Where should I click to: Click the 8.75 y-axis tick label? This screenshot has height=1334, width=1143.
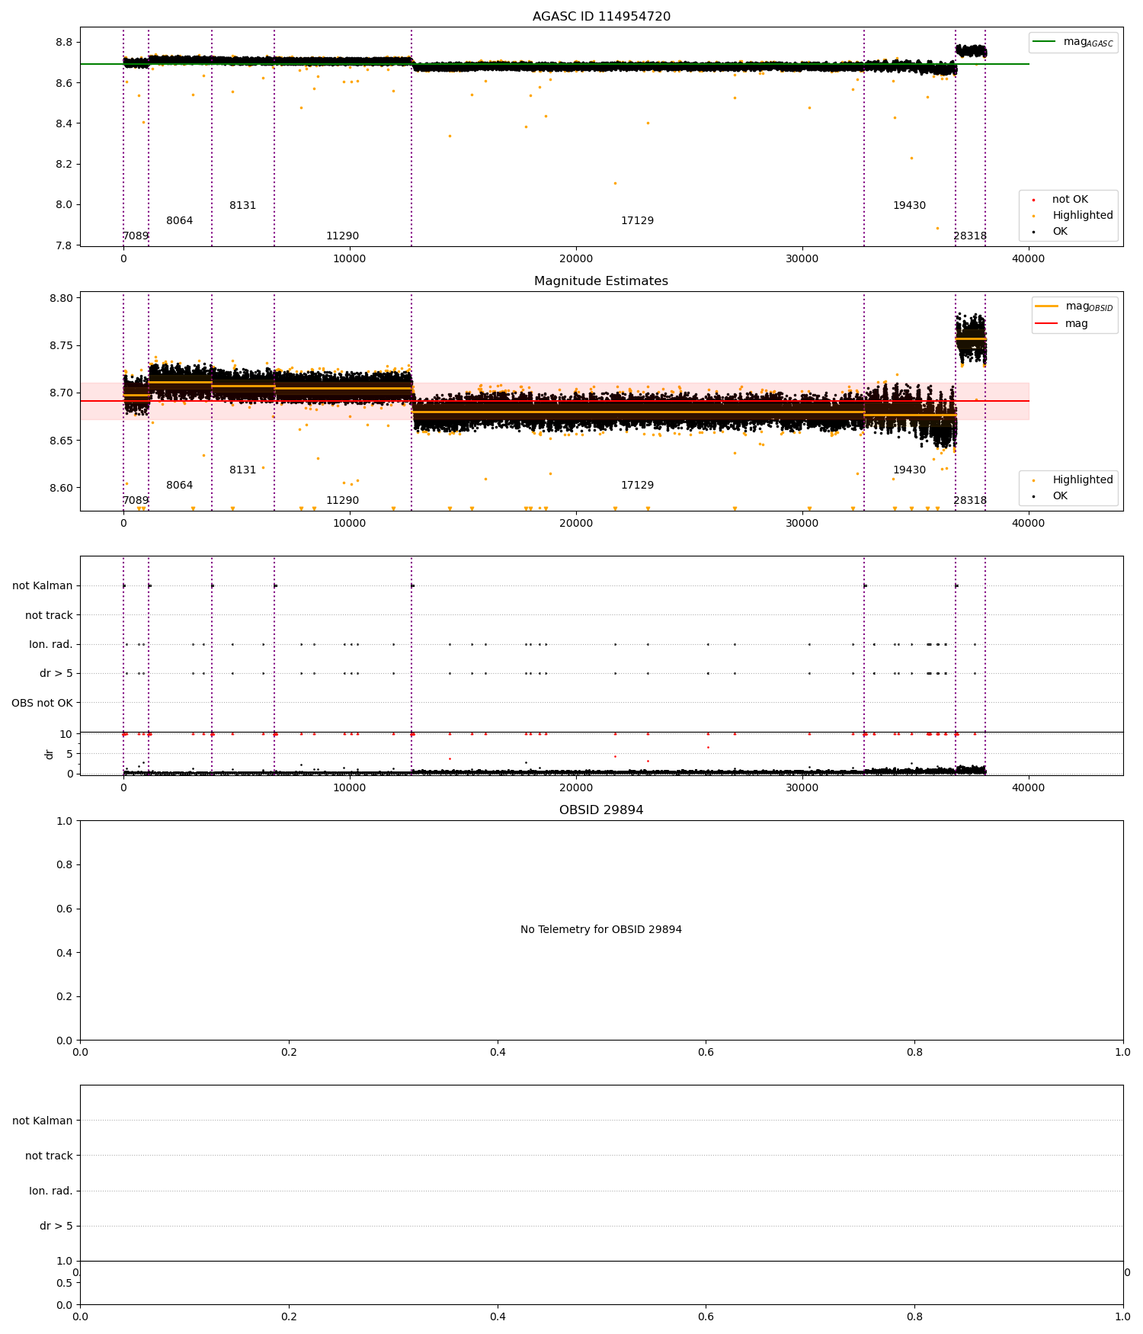(59, 346)
